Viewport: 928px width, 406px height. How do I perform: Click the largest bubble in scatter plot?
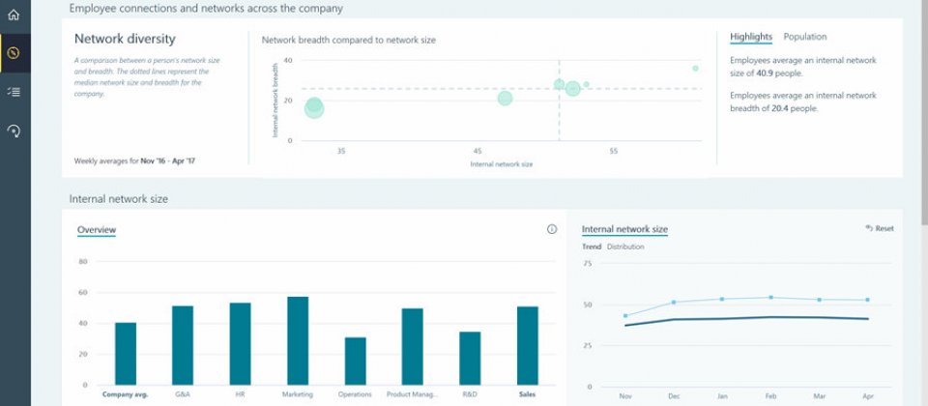pos(314,108)
